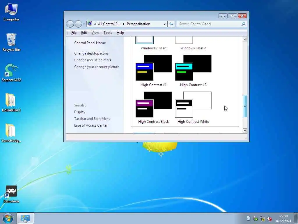Open the Windows Start orb
Viewport: 298px width, 224px height.
(8, 218)
